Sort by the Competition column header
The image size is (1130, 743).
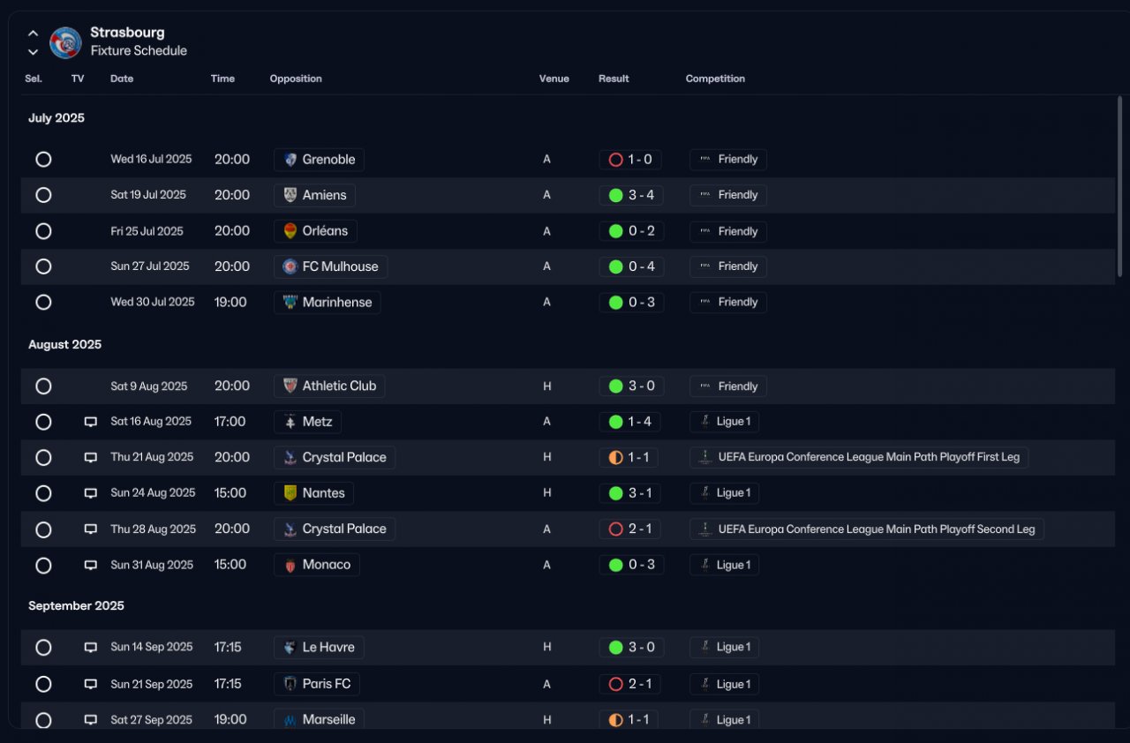point(715,79)
